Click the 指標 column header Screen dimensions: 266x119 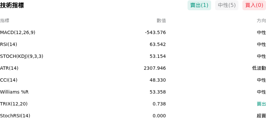[x=5, y=20]
